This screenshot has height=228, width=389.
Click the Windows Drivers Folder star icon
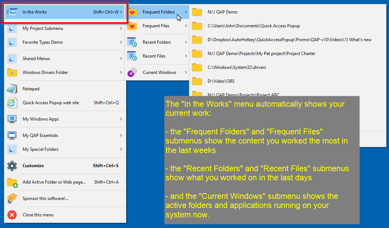(12, 72)
